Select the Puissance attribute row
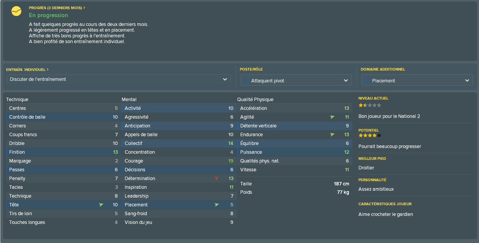This screenshot has height=243, width=479. coord(294,152)
